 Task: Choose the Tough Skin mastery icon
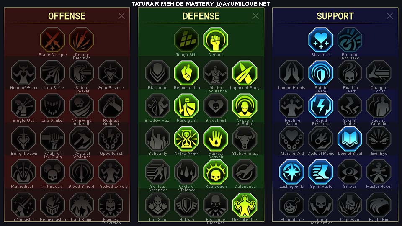click(187, 40)
